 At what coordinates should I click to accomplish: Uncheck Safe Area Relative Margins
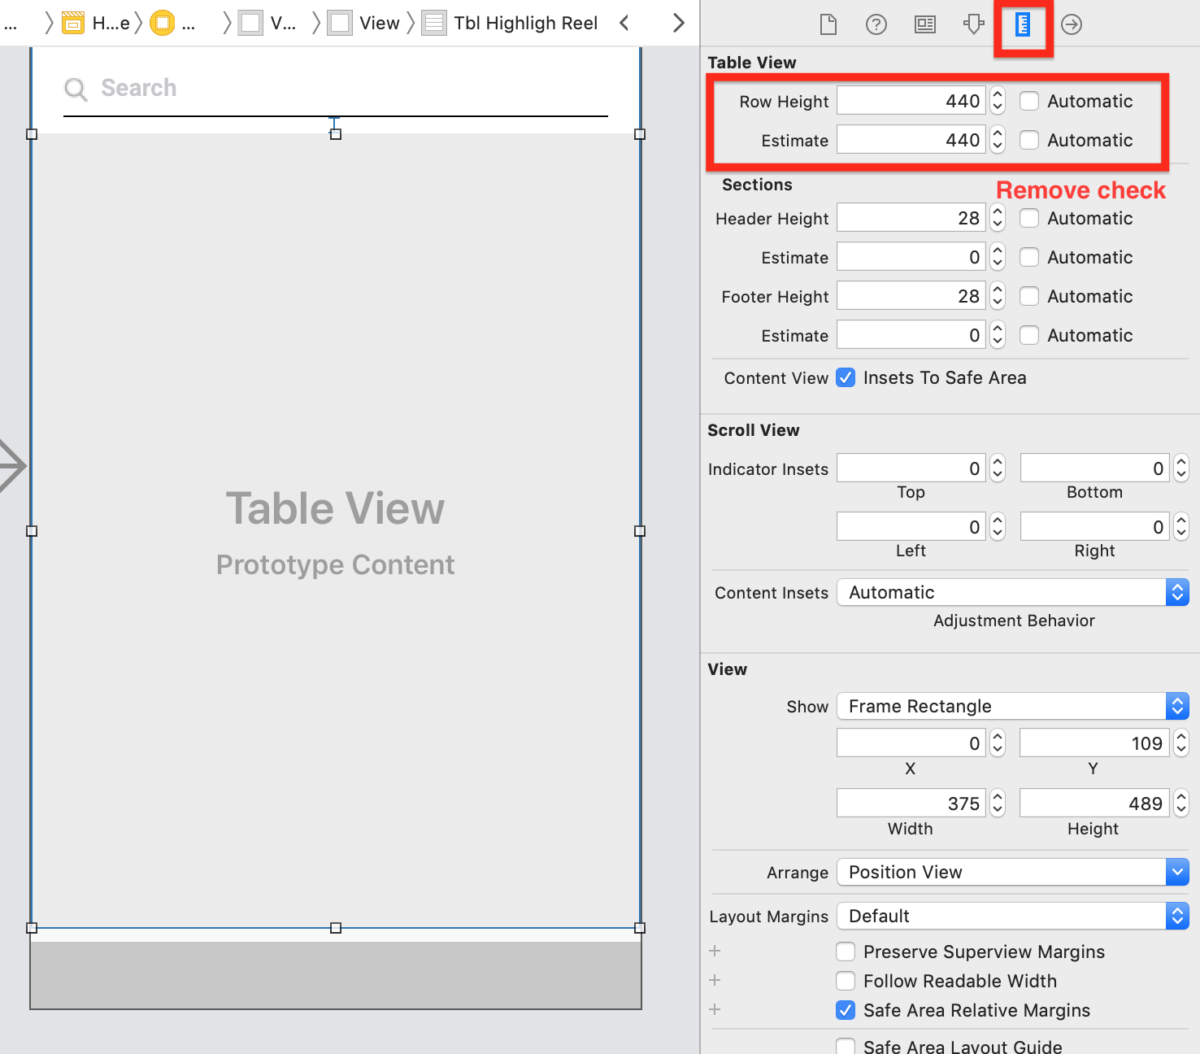coord(846,1010)
